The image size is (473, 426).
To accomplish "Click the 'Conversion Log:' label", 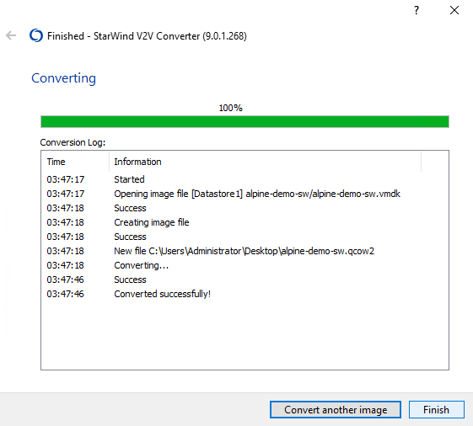I will (x=73, y=142).
